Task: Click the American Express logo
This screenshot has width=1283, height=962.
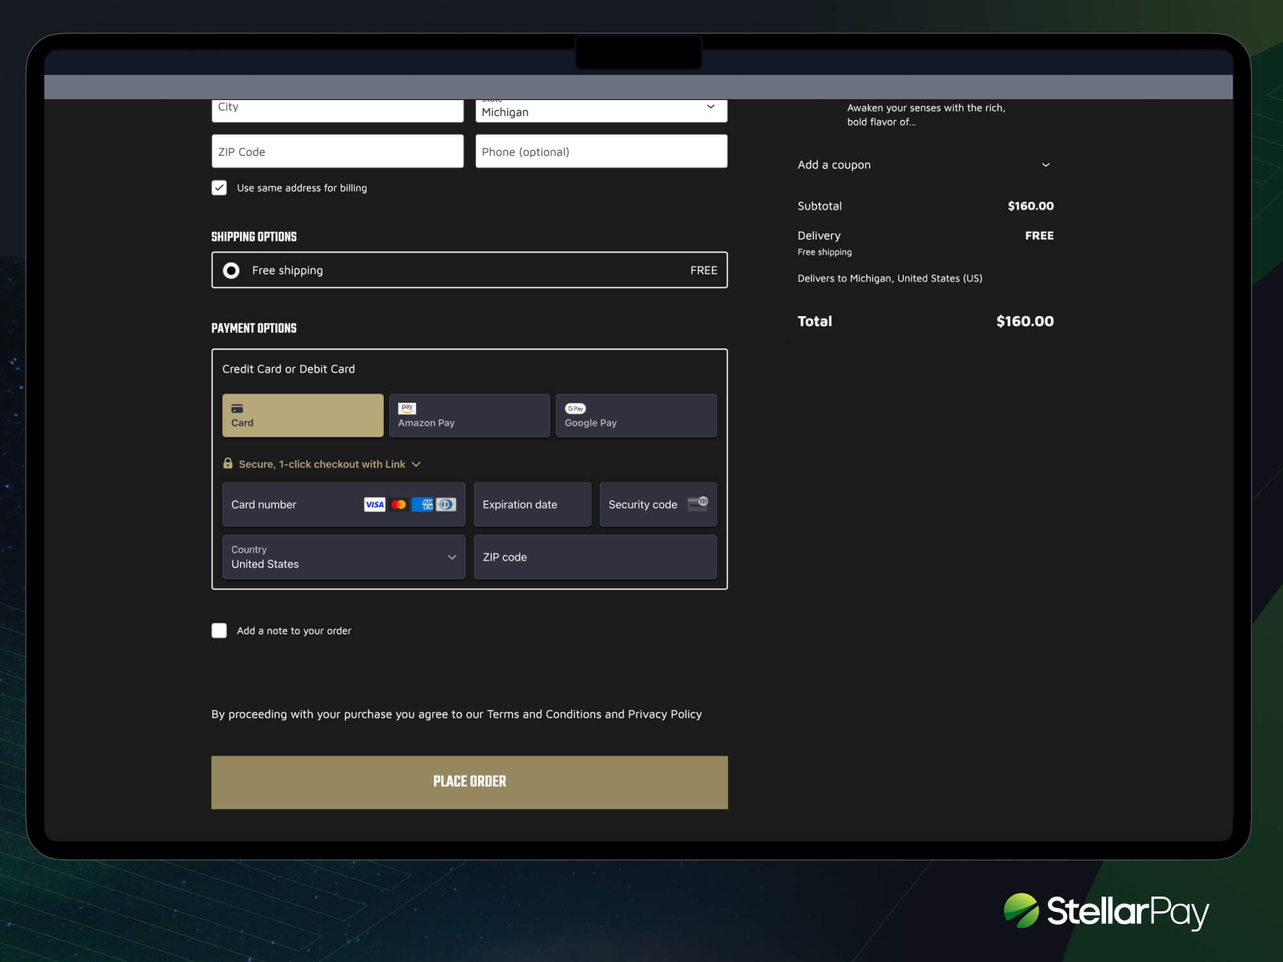Action: (423, 505)
